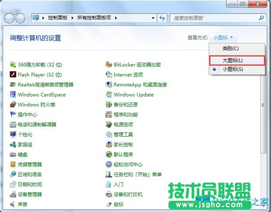271x212 pixels.
Task: Open the RemoteApp 和桌面连接 icon
Action: [x=109, y=85]
